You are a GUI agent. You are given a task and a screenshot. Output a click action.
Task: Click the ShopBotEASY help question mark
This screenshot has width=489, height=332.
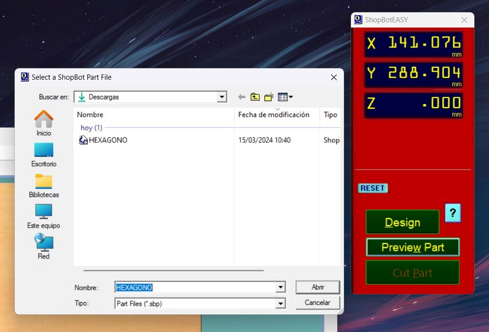(x=453, y=213)
